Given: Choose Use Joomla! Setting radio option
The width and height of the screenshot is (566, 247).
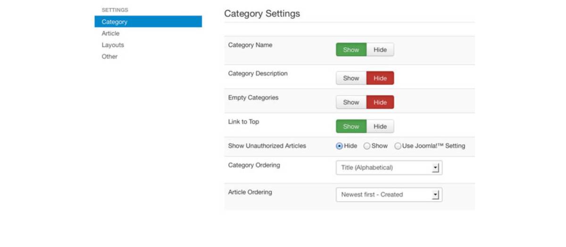Looking at the screenshot, I should pos(398,146).
